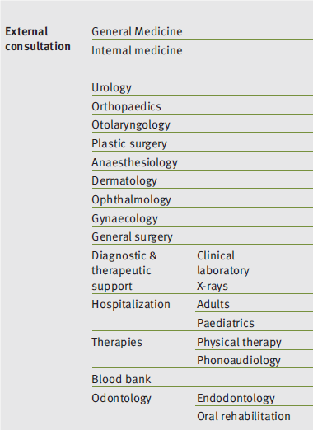Image resolution: width=313 pixels, height=430 pixels.
Task: Select Diagnostic & therapeutic support label
Action: coord(124,271)
